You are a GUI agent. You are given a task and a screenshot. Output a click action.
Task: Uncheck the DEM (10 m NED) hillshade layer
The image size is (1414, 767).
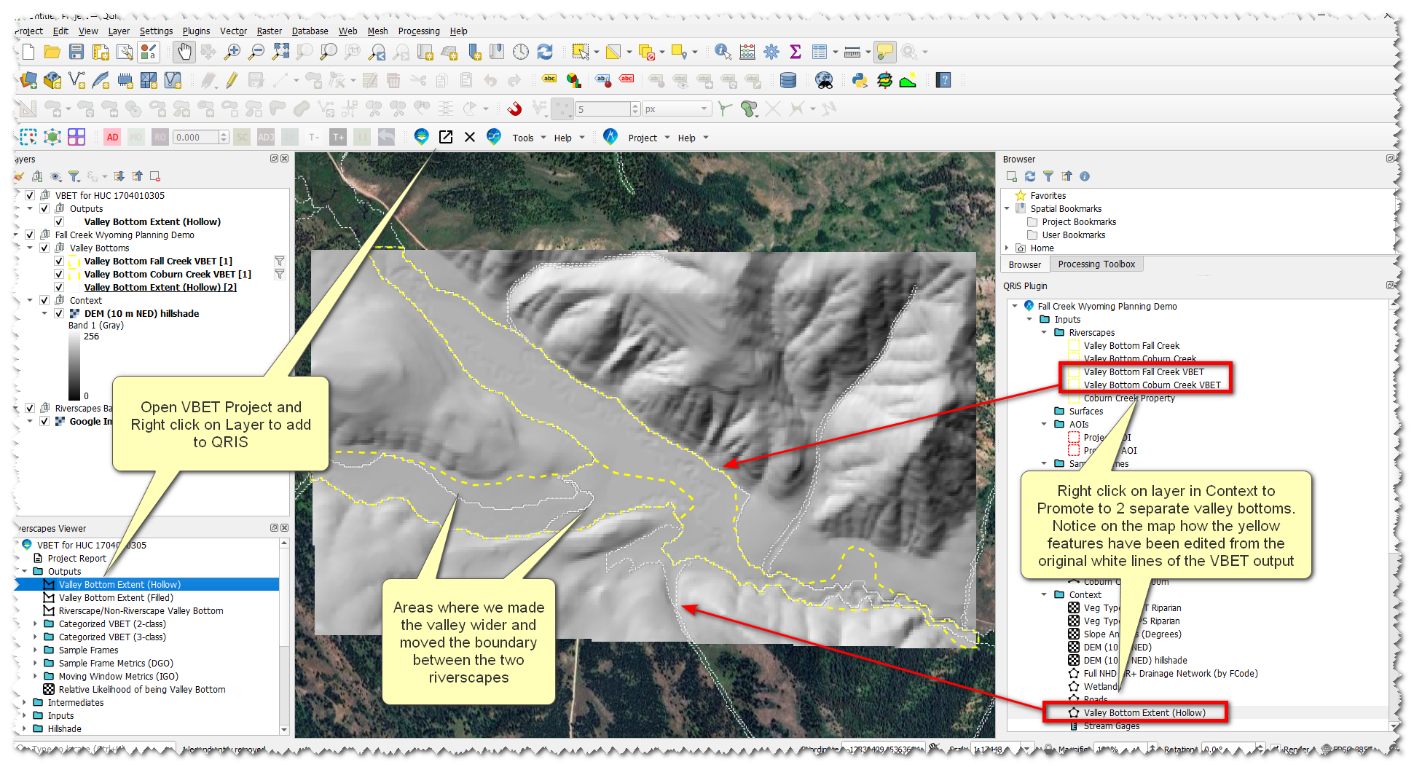[59, 314]
